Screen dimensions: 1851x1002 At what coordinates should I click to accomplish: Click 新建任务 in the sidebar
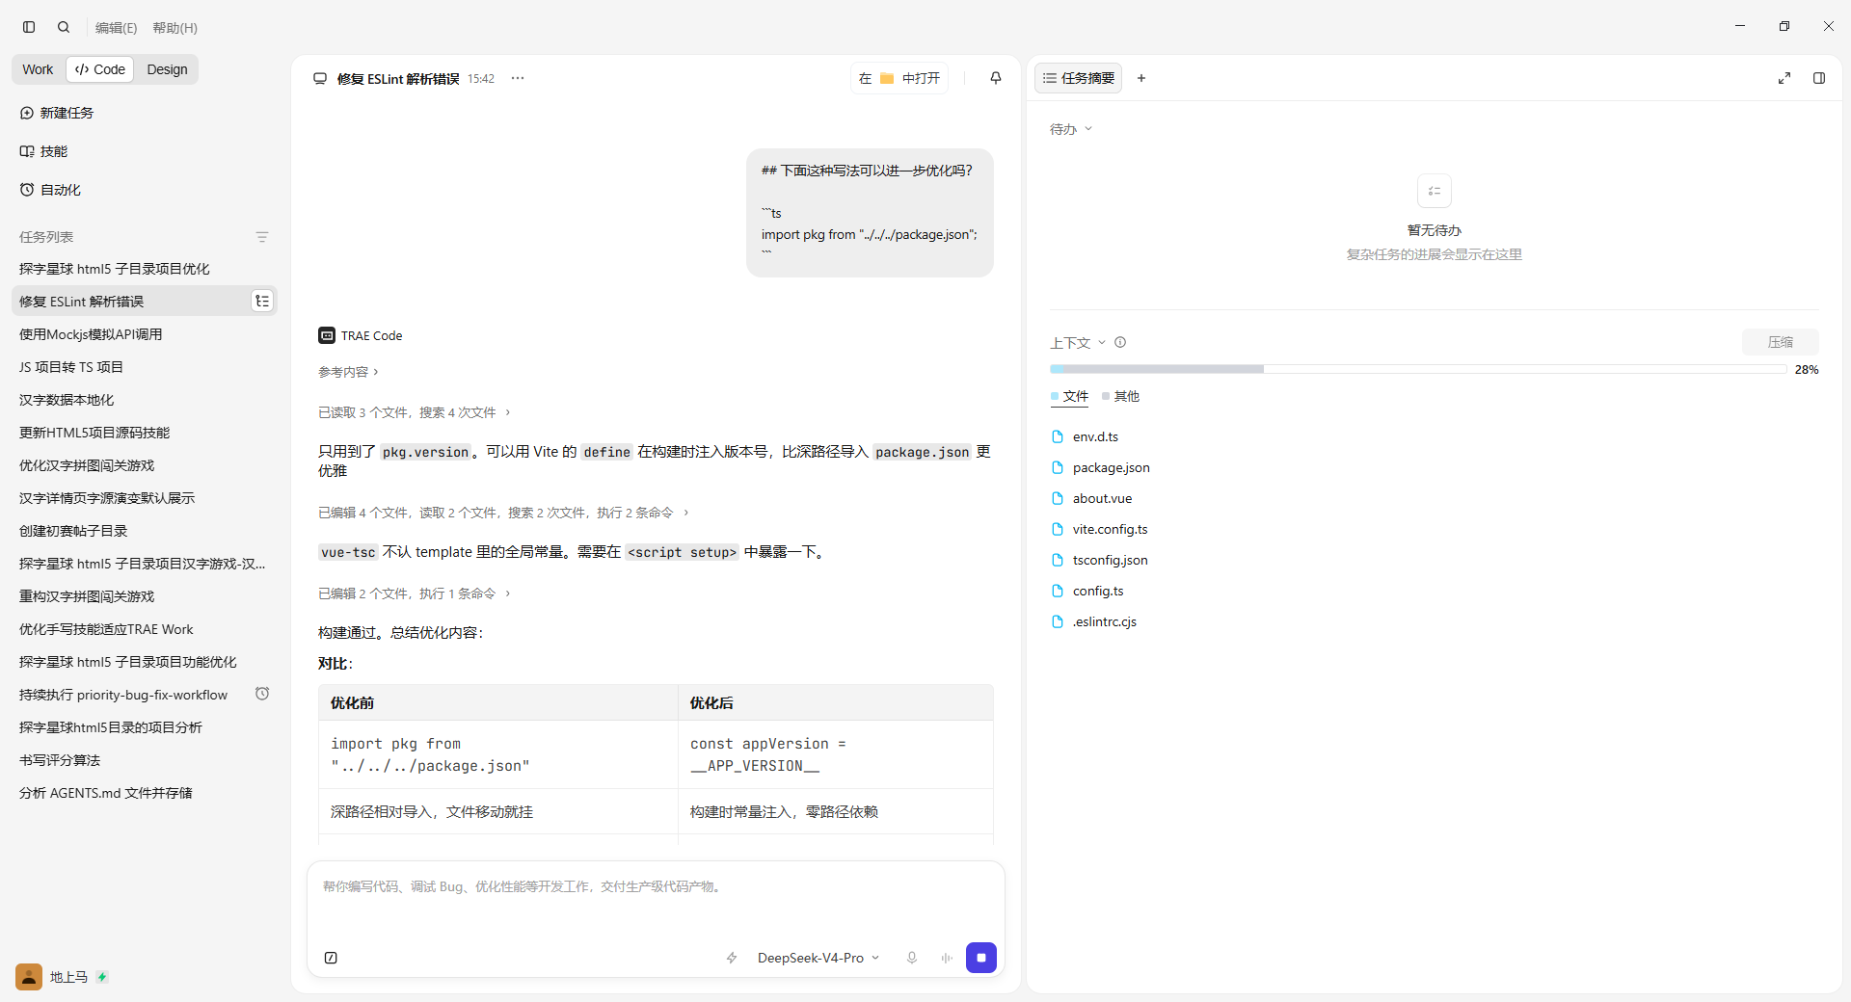coord(145,113)
